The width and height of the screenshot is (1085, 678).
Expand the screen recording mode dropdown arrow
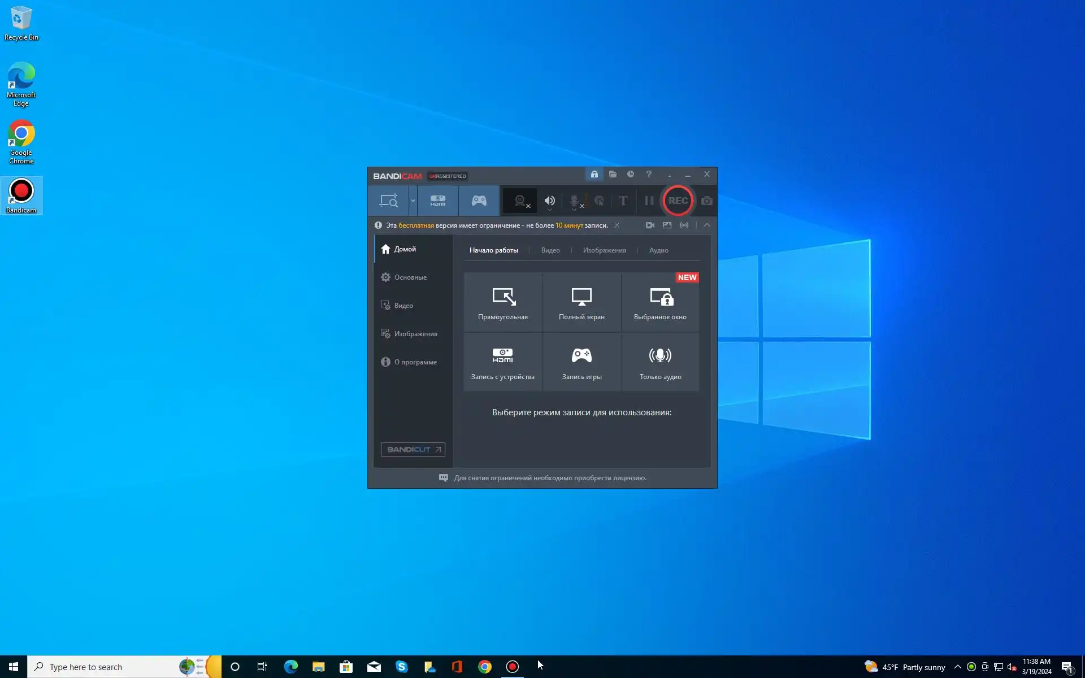pos(413,201)
